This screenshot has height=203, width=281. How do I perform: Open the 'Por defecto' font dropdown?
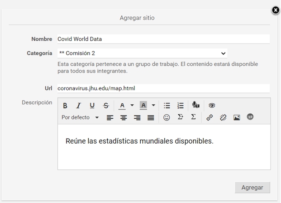(x=80, y=117)
